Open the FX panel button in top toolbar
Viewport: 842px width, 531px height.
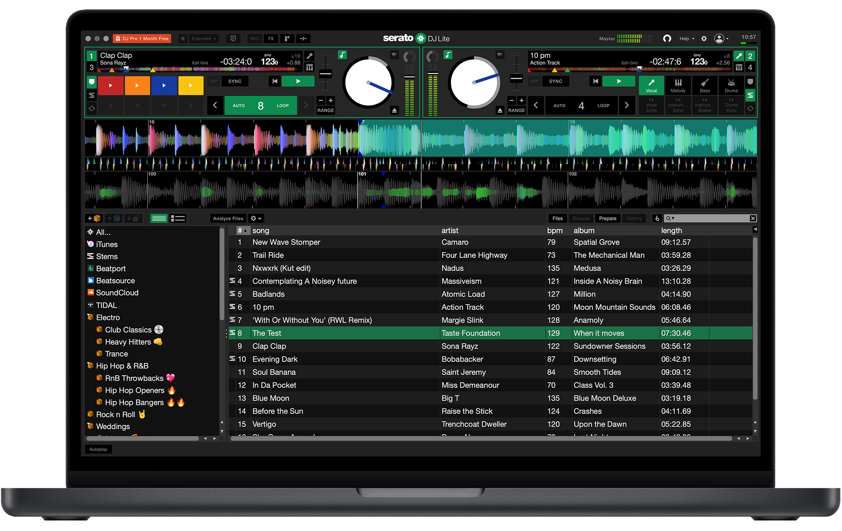[271, 38]
